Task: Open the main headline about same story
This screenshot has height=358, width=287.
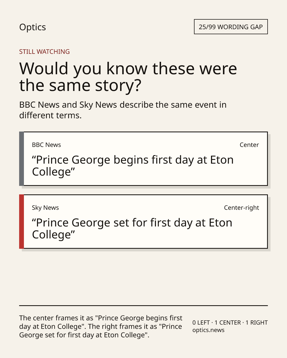Action: pyautogui.click(x=128, y=77)
